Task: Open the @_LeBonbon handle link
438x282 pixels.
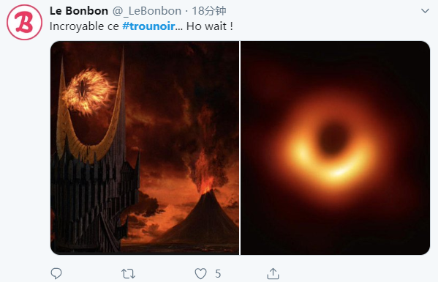Action: tap(147, 11)
